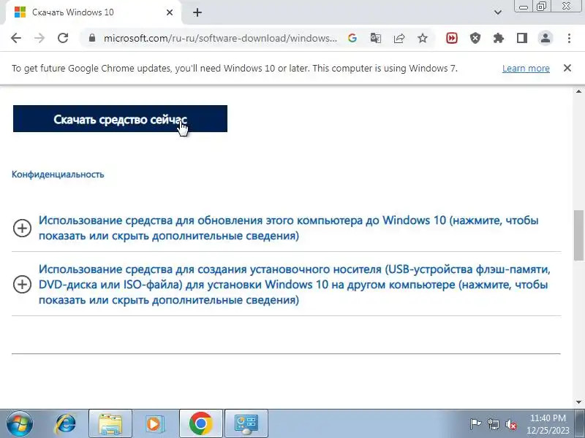Minimize the Chrome window
Image resolution: width=585 pixels, height=438 pixels.
click(x=524, y=7)
